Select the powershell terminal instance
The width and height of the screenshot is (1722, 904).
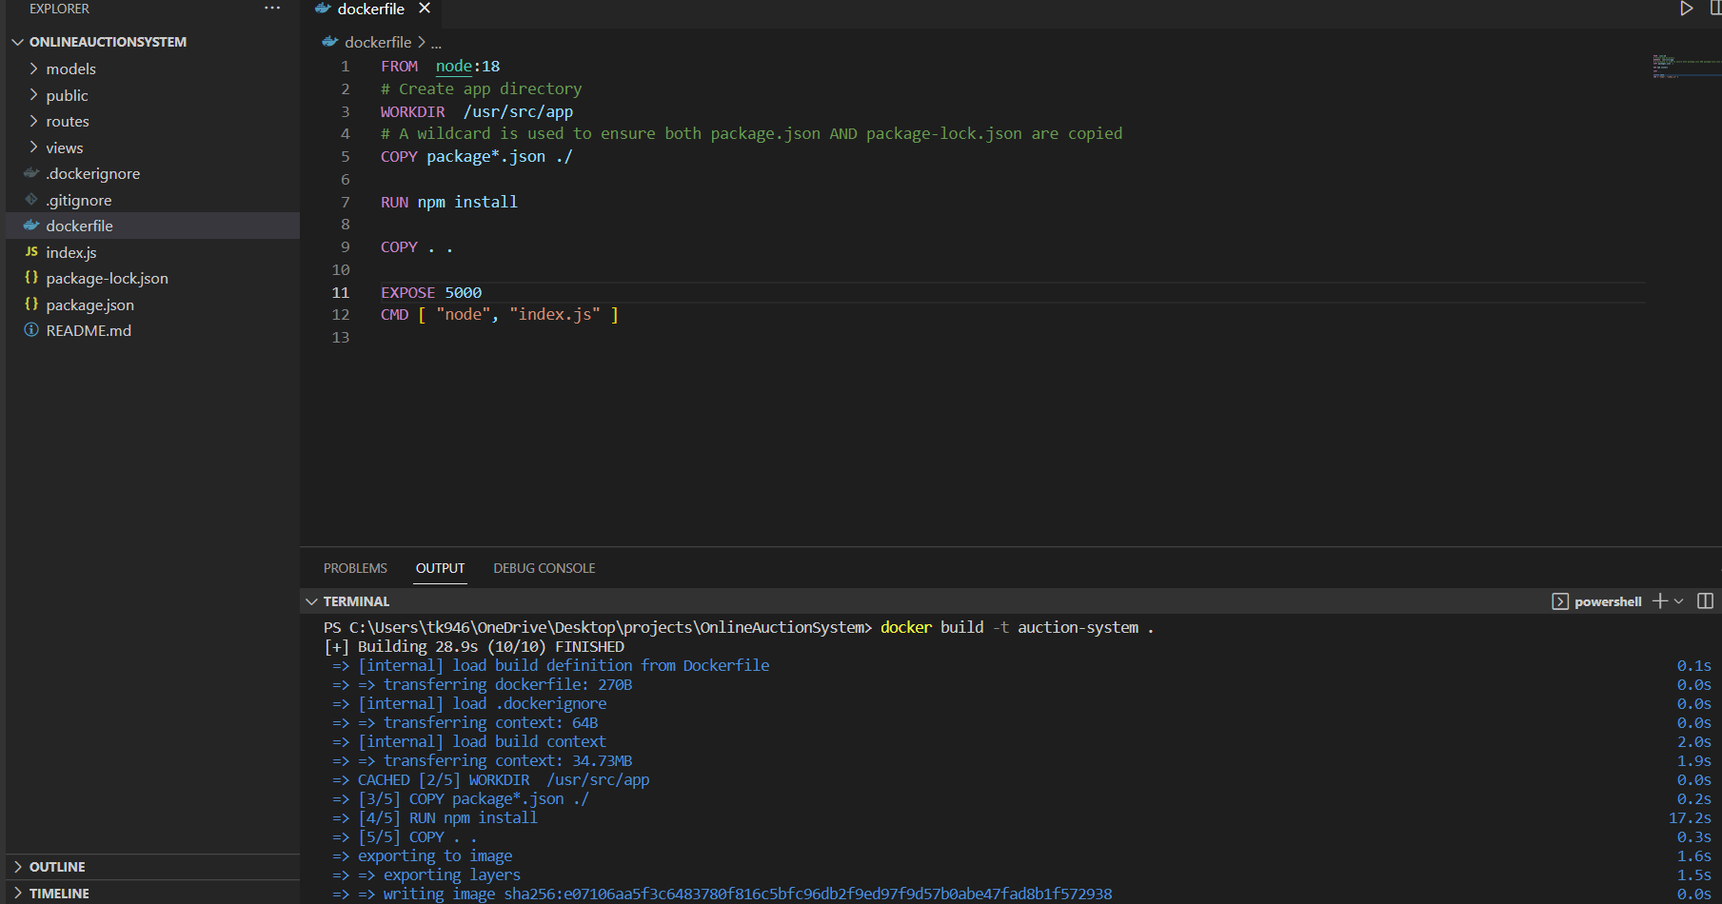click(1596, 601)
